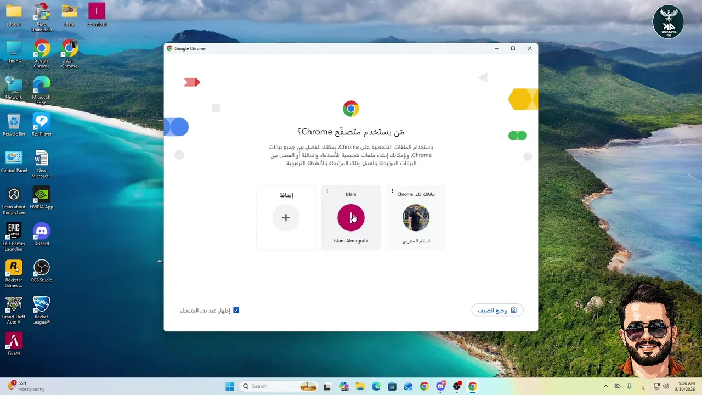Open Discord from the taskbar

pyautogui.click(x=440, y=386)
